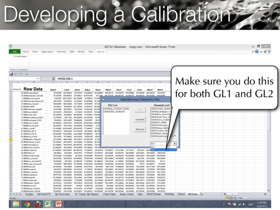Click the Remove button in dialog
Image resolution: width=280 pixels, height=210 pixels.
(x=140, y=129)
